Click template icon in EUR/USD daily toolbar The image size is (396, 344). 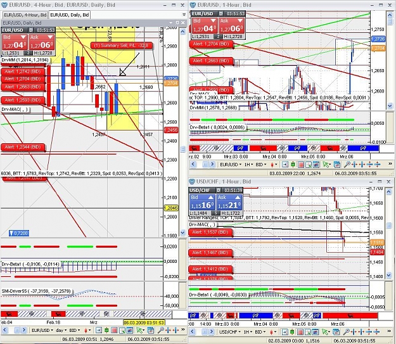[x=129, y=330]
